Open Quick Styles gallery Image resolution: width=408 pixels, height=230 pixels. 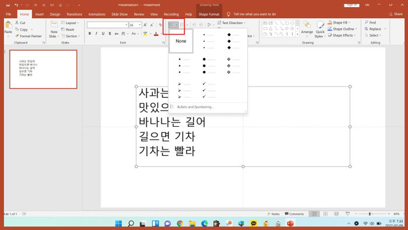pos(320,29)
